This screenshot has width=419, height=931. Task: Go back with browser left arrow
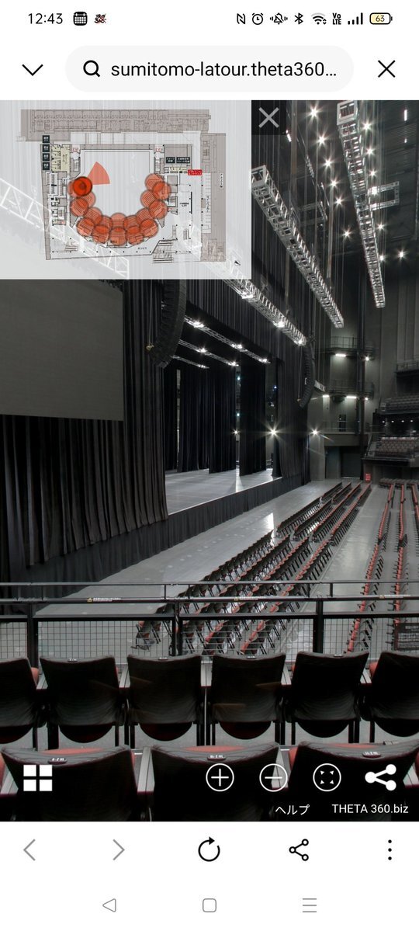click(x=29, y=850)
